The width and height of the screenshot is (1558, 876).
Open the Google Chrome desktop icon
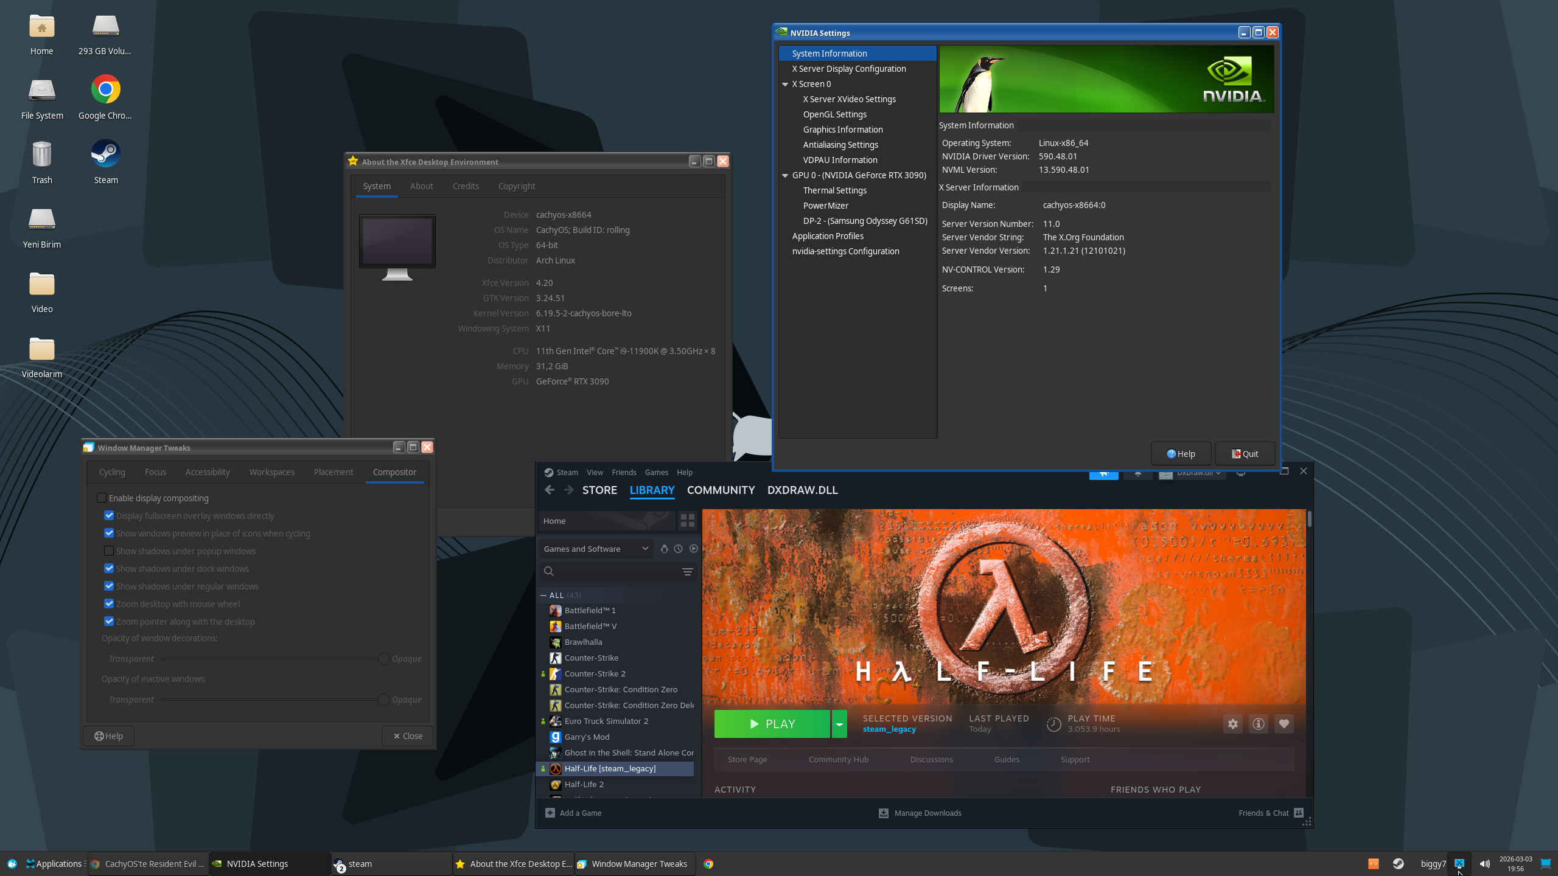pyautogui.click(x=105, y=89)
